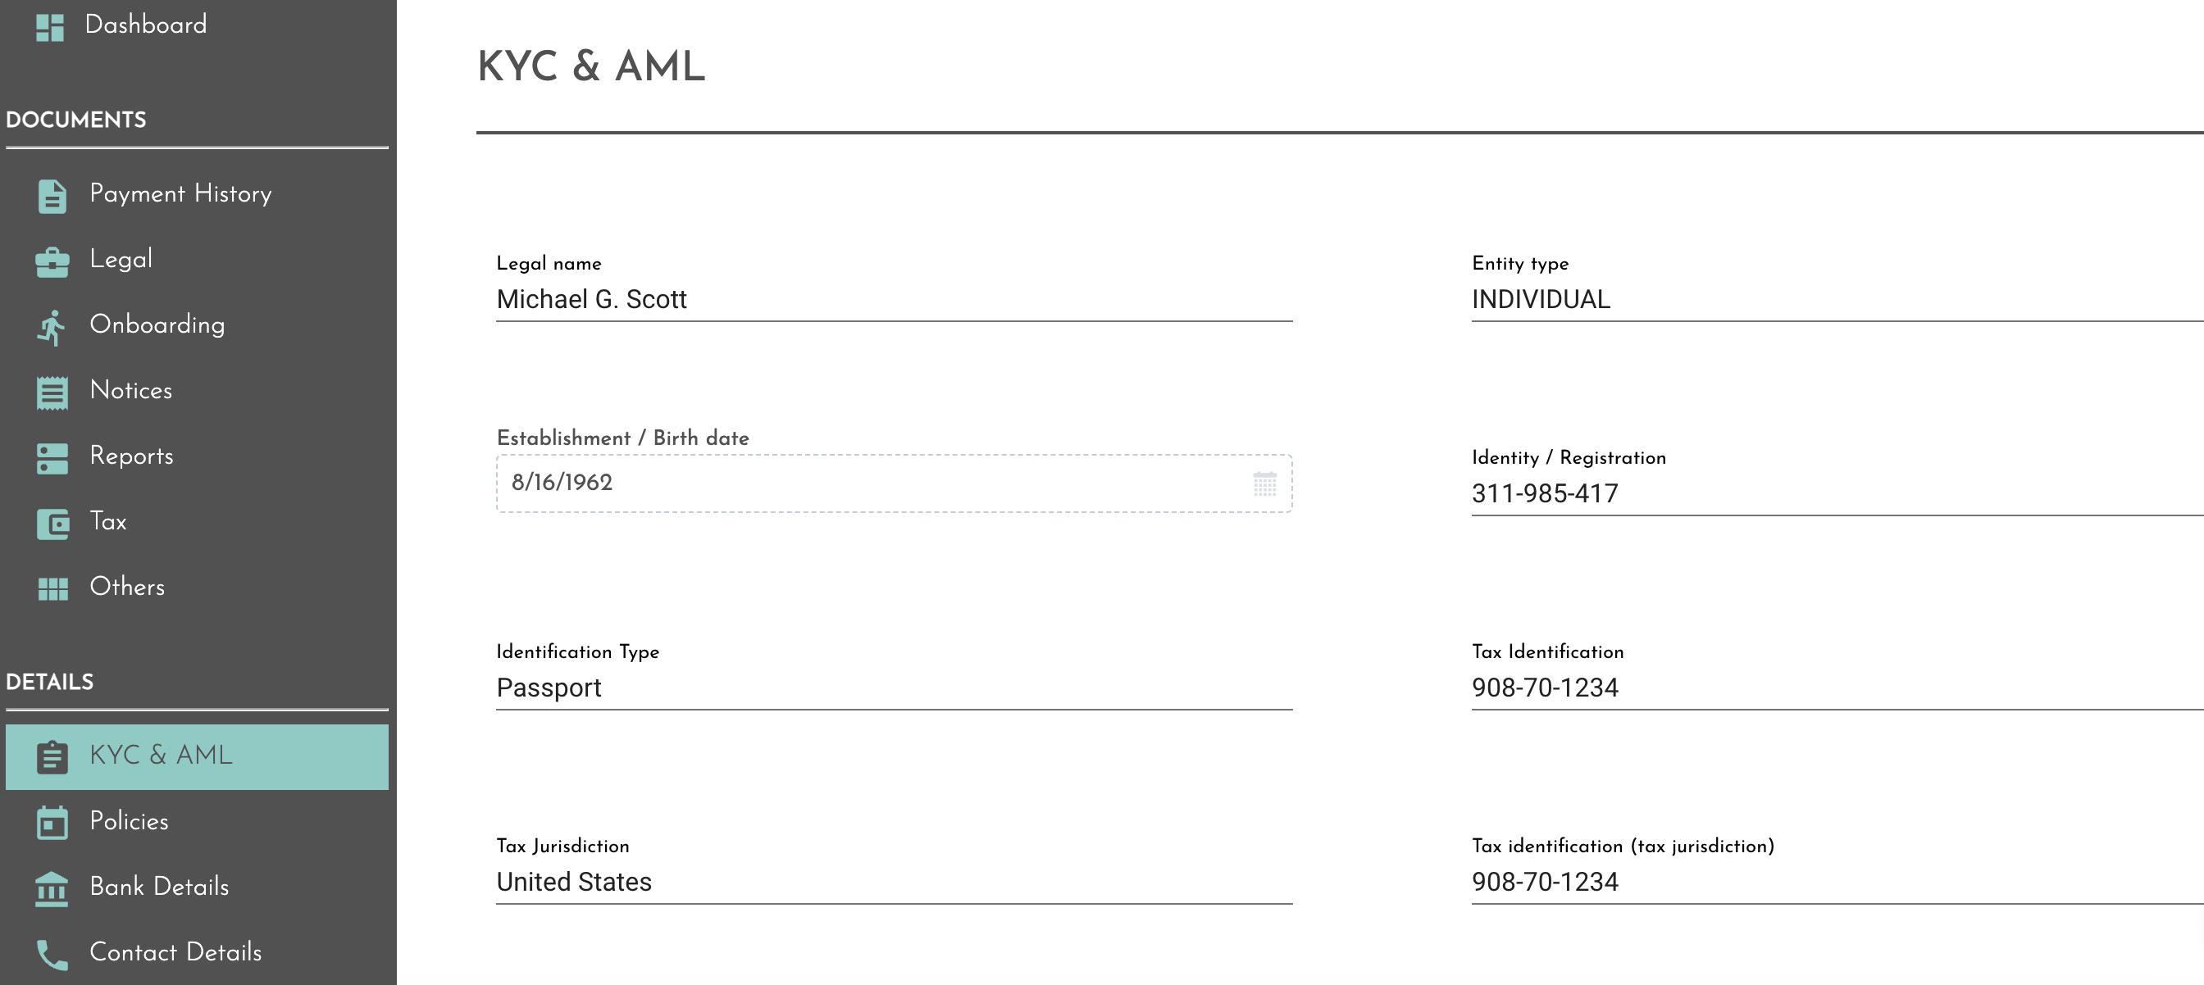Click the Tax wallet icon

(x=52, y=524)
